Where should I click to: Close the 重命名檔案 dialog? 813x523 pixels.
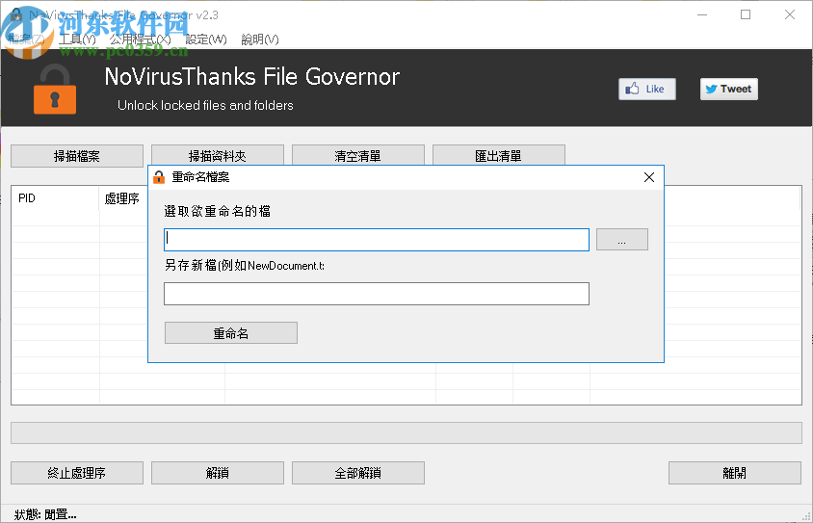(x=648, y=177)
